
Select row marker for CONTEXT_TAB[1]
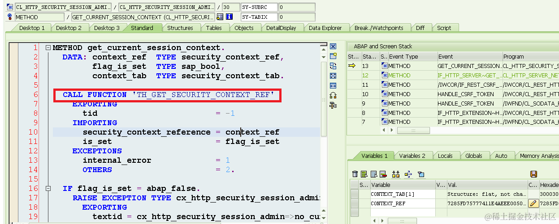click(x=355, y=194)
